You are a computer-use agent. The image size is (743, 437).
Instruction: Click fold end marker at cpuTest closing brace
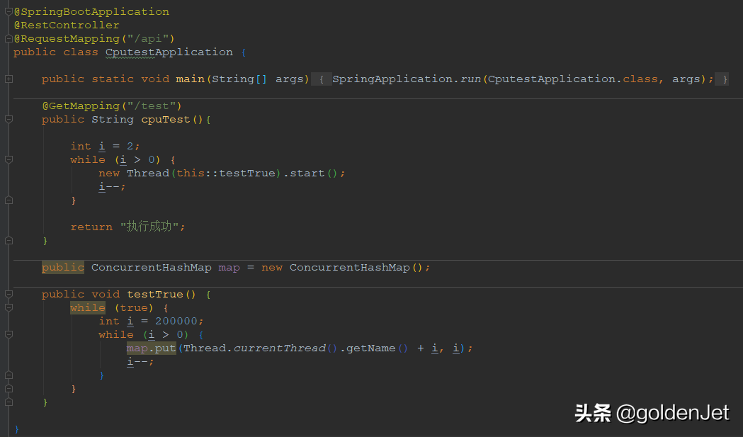coord(8,241)
